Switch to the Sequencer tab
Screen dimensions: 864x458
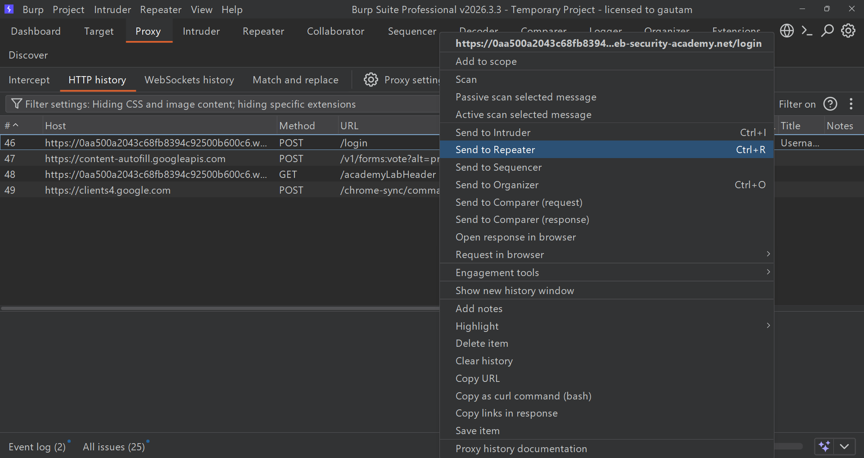tap(412, 31)
